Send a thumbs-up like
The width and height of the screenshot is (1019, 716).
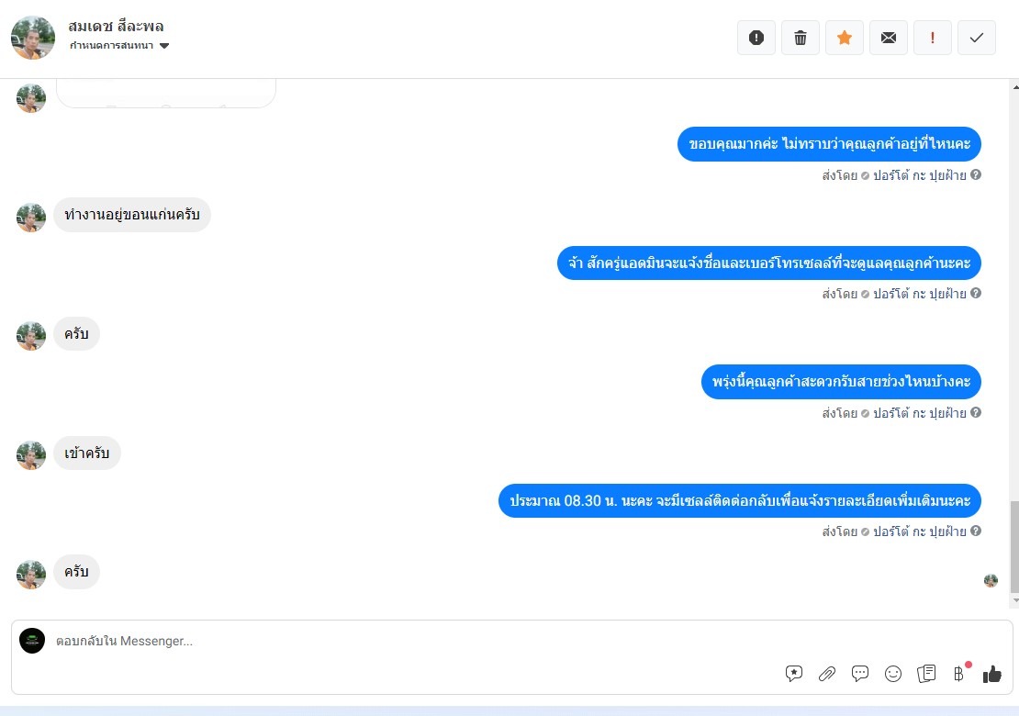pyautogui.click(x=991, y=675)
